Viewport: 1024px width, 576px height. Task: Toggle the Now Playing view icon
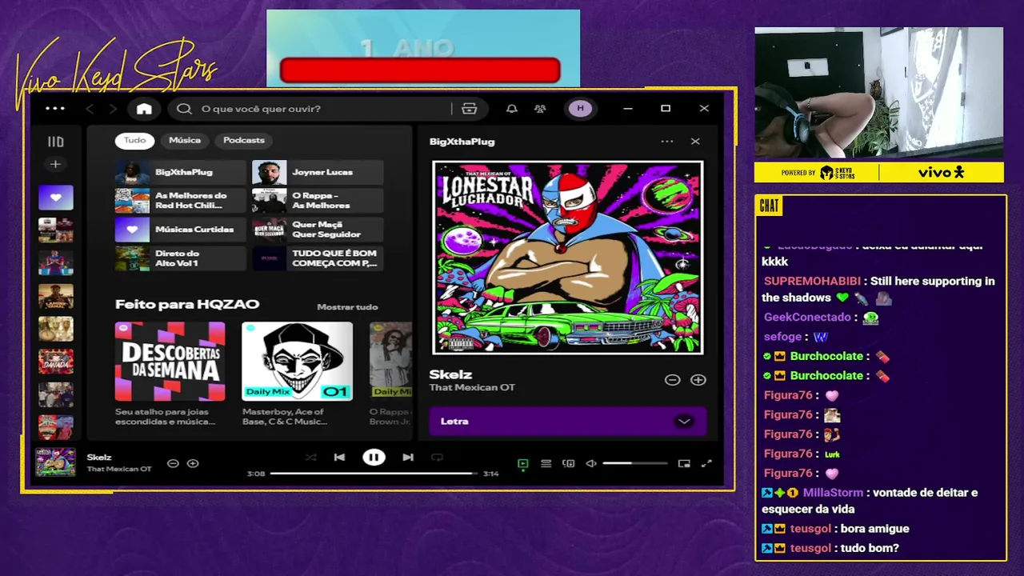[523, 463]
